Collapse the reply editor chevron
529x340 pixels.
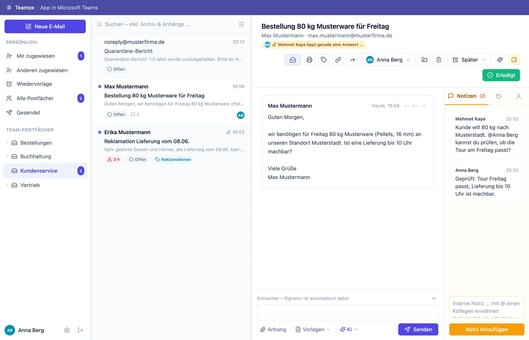tap(434, 298)
